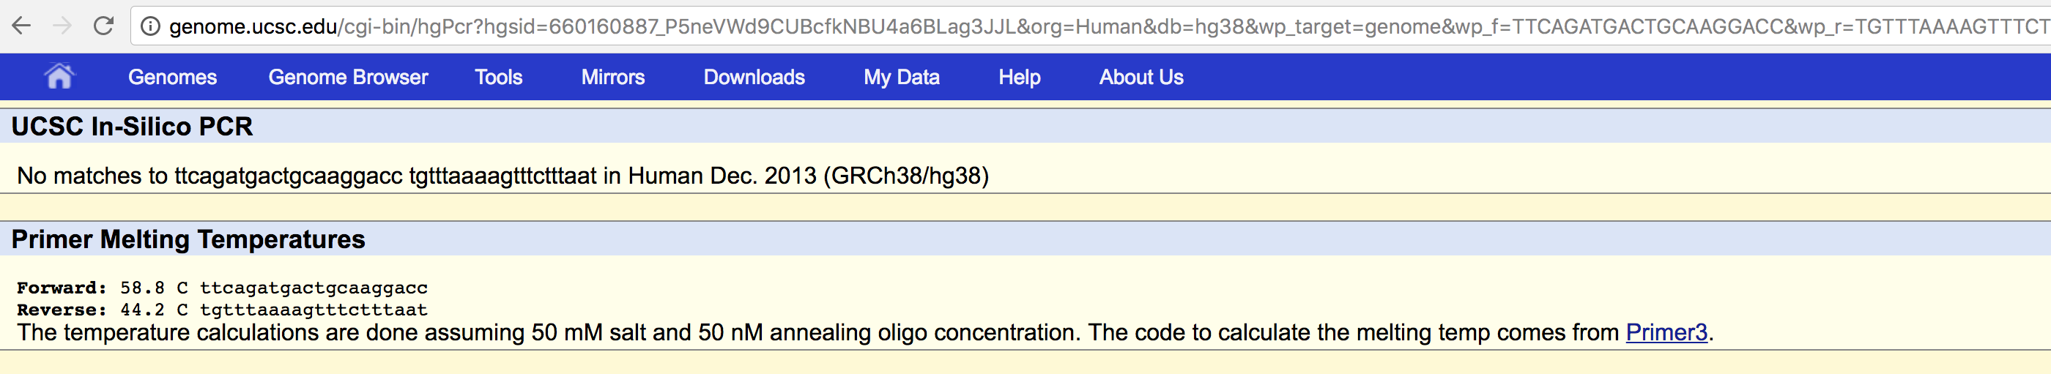Screen dimensions: 2051x374
Task: View site information icon in address bar
Action: tap(149, 26)
